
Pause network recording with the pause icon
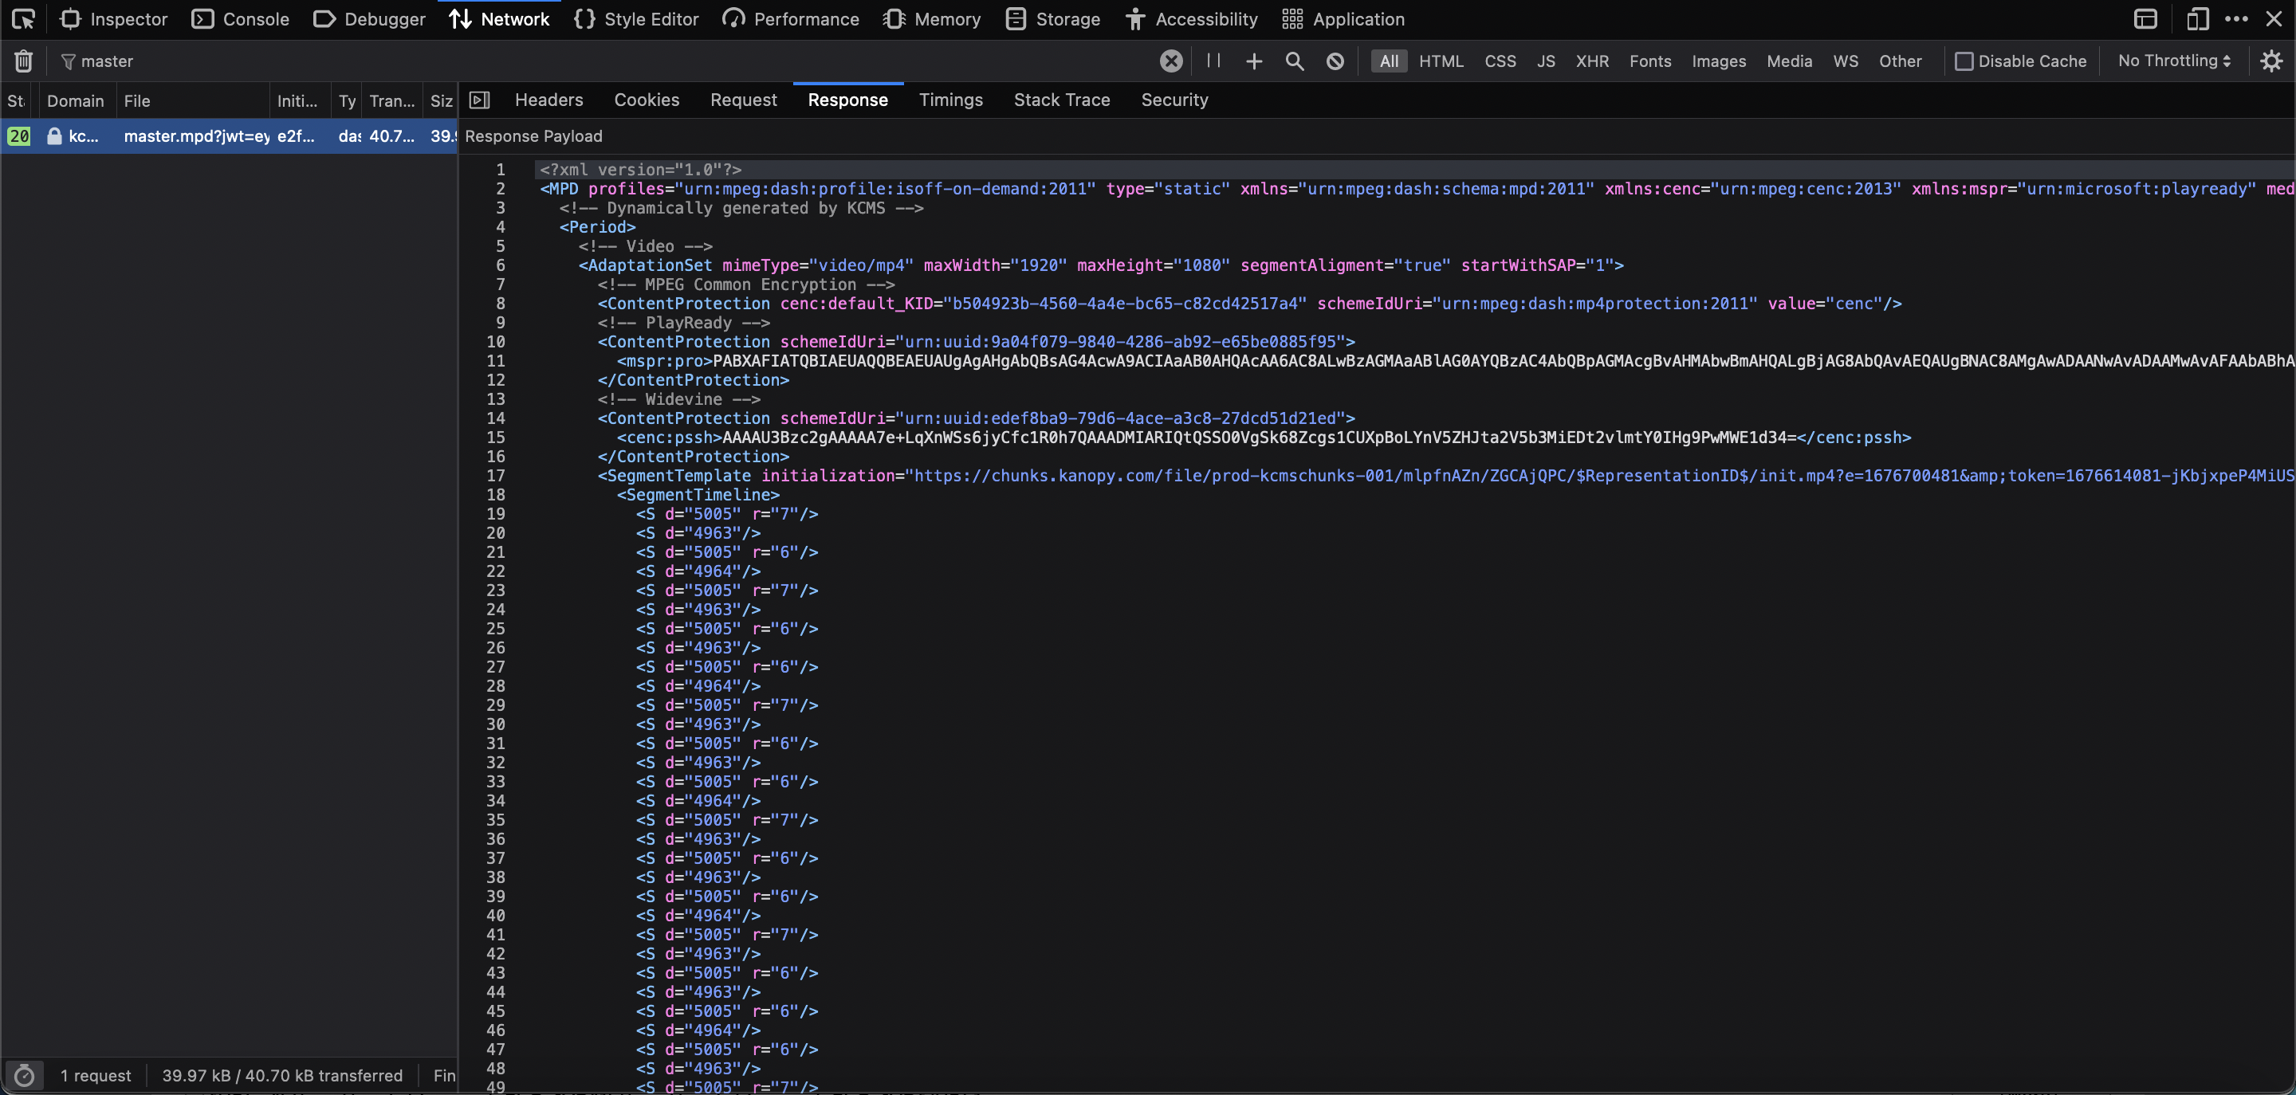[x=1213, y=61]
